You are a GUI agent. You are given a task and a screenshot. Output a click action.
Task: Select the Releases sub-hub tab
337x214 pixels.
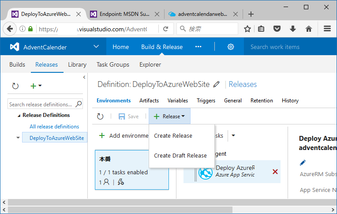coord(47,64)
